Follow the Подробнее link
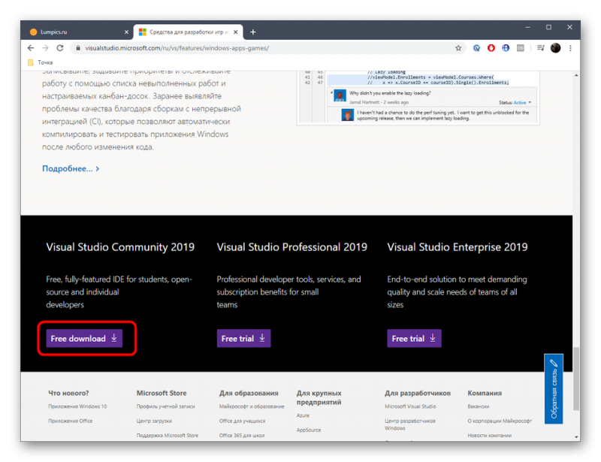The height and width of the screenshot is (462, 601). [x=71, y=169]
